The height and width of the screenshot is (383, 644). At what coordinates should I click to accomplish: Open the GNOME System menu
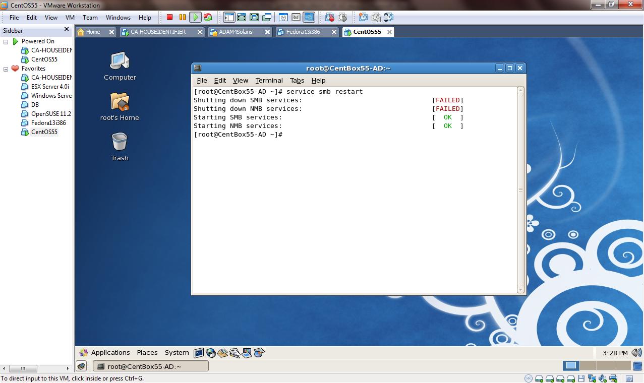click(177, 353)
